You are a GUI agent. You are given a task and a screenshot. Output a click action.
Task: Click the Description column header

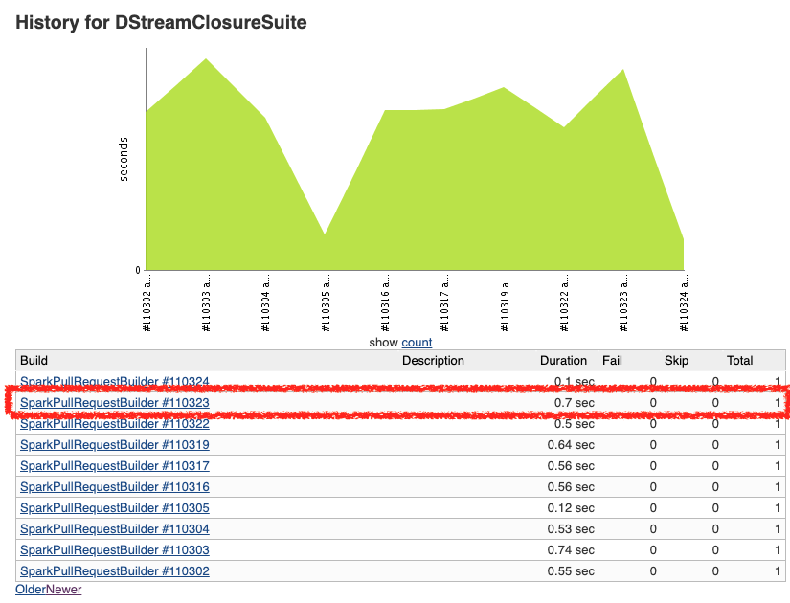tap(433, 361)
